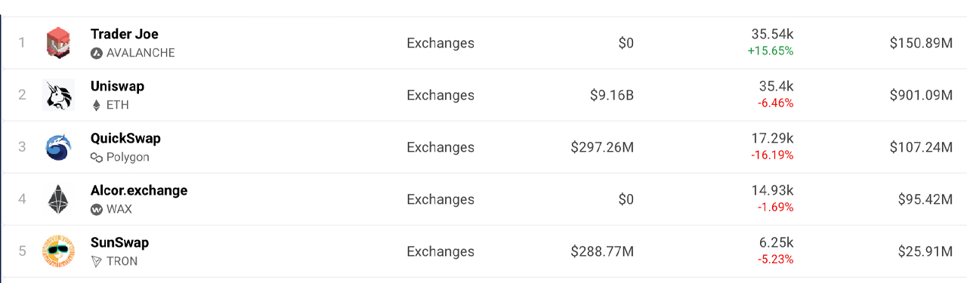The width and height of the screenshot is (967, 283).
Task: Open the SunSwap dapp name link
Action: point(119,242)
